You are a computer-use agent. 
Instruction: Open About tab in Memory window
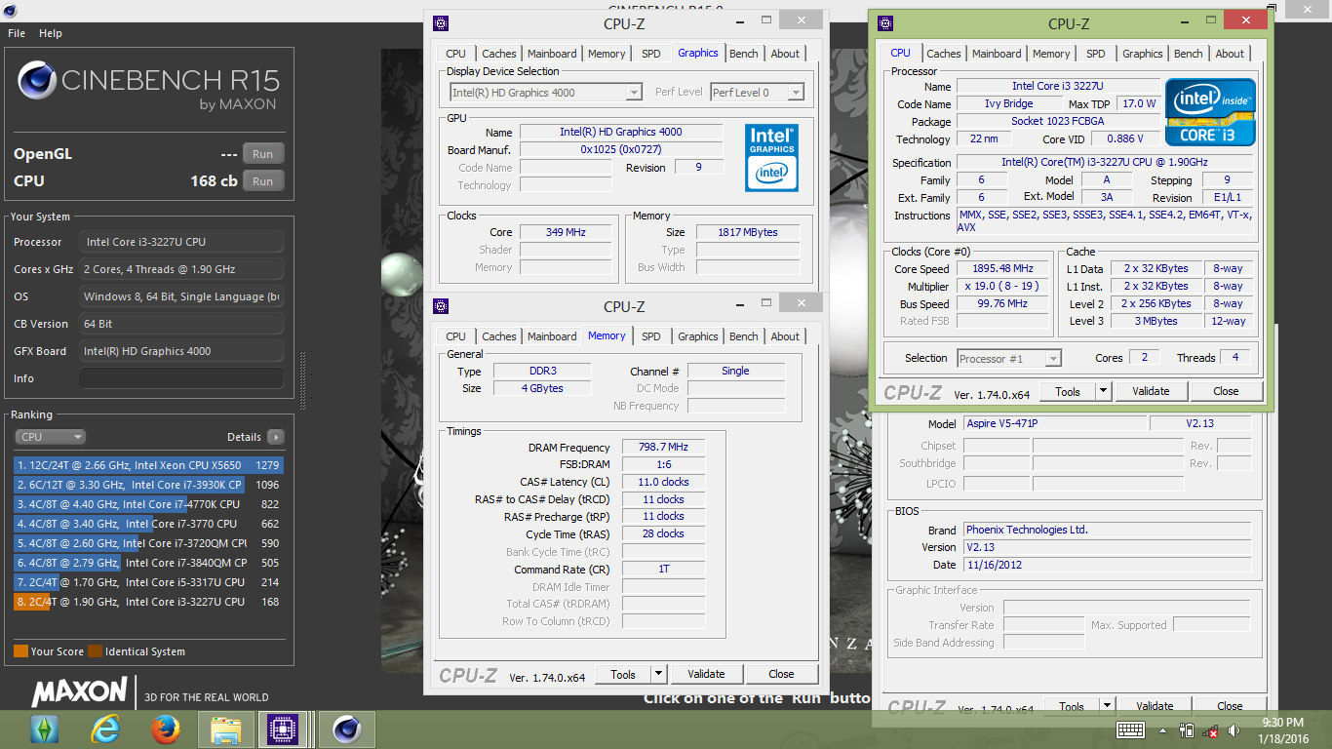[785, 336]
